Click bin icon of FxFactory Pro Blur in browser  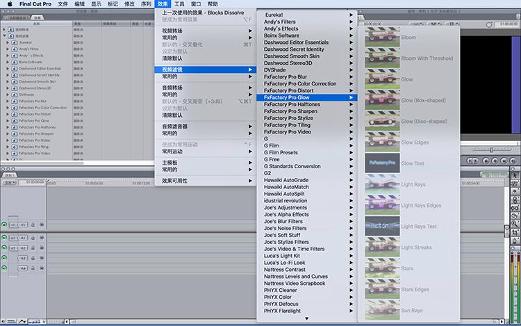click(x=15, y=101)
